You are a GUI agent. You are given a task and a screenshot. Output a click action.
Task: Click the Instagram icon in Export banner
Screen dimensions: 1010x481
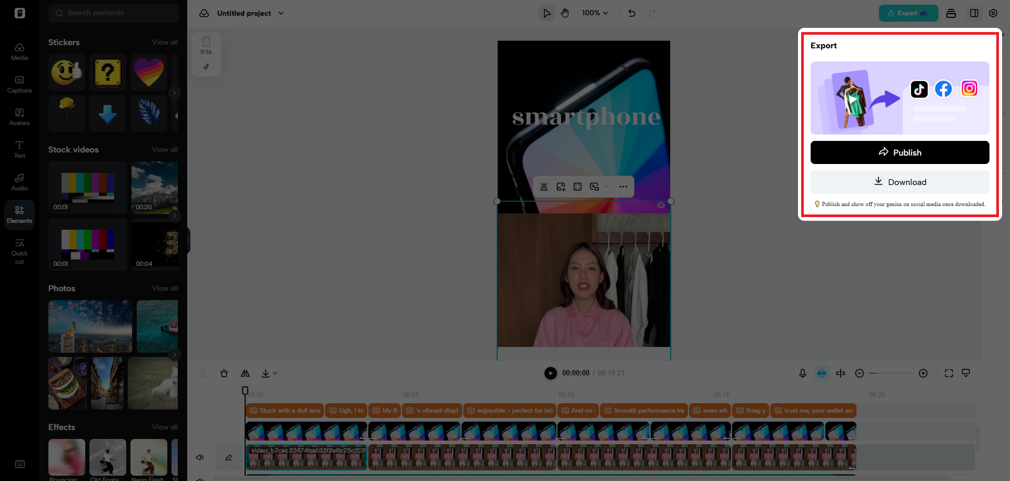(x=969, y=88)
